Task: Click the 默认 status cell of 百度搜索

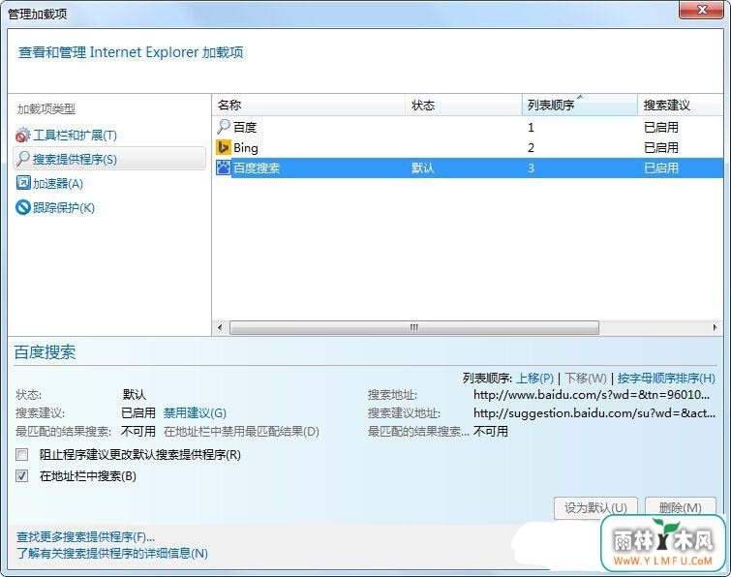Action: (x=423, y=167)
